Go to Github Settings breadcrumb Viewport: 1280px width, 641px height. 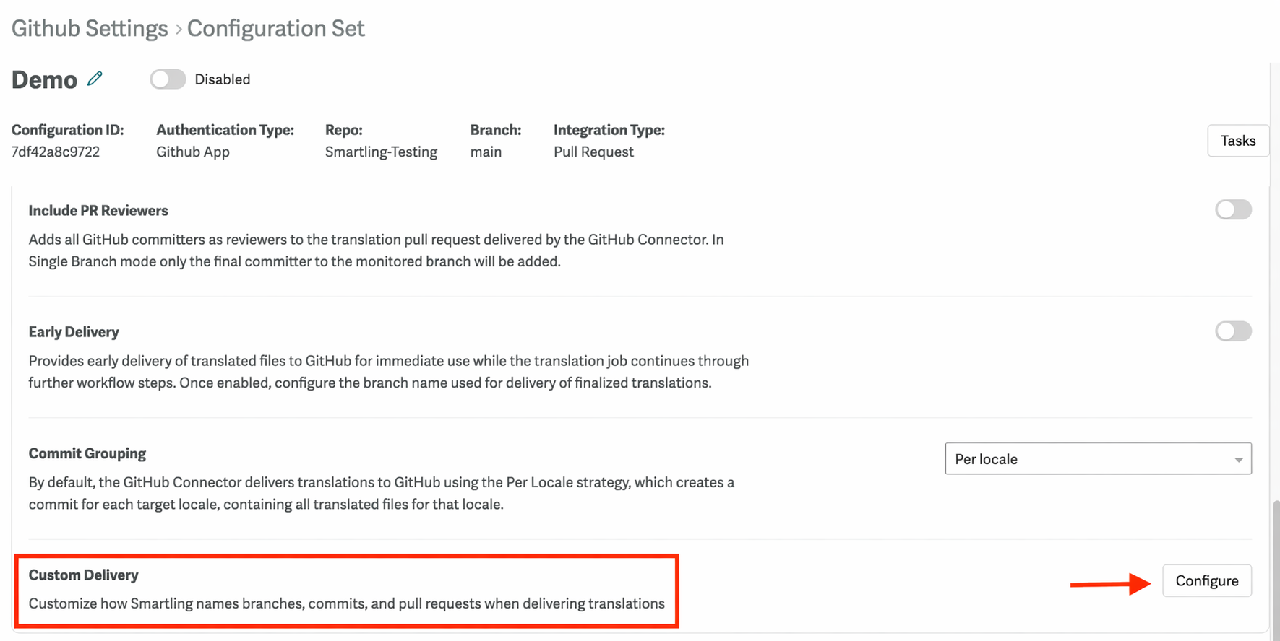(90, 28)
